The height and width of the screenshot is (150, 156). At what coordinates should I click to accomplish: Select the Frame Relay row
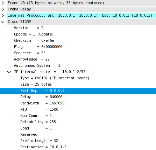pos(81,9)
